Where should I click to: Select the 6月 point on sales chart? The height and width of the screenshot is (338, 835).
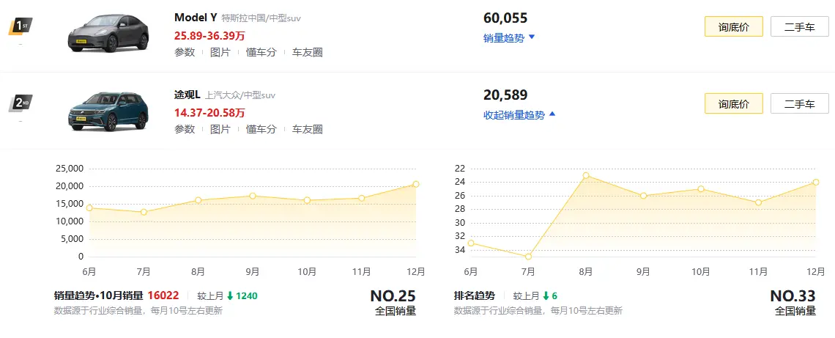89,208
